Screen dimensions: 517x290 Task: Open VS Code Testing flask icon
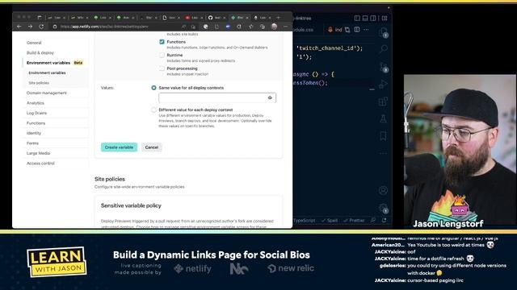click(383, 118)
